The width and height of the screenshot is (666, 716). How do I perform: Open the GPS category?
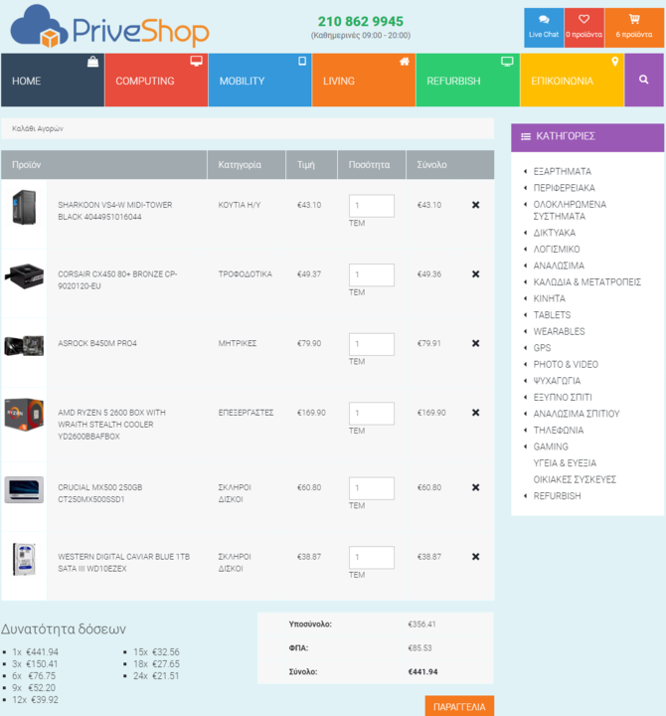click(542, 348)
